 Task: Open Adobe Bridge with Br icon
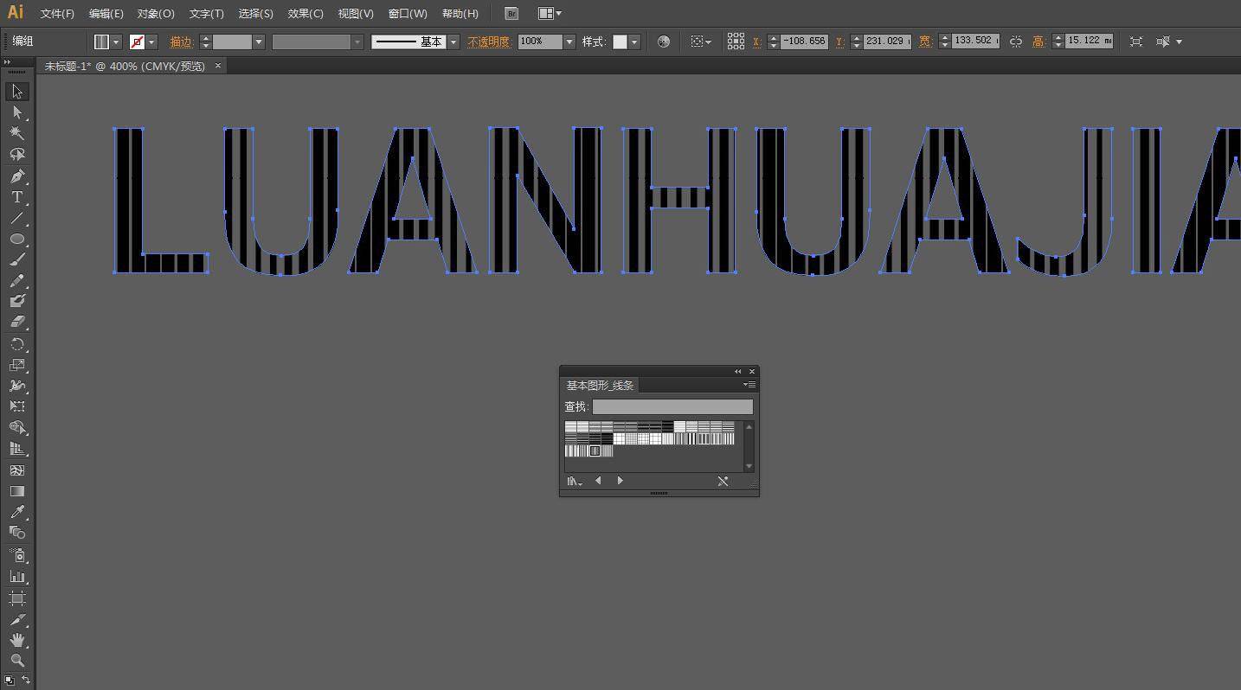coord(511,13)
